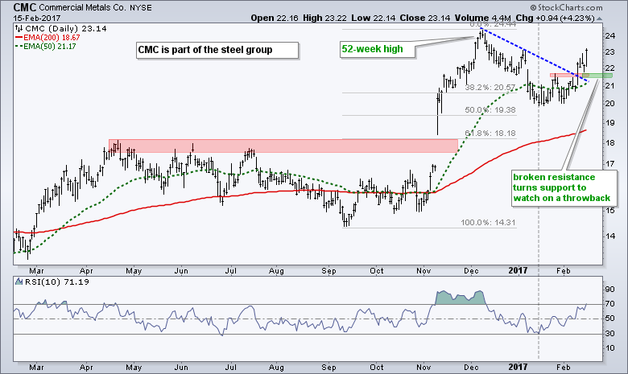Click the small up-triangle after the Chg value
The height and width of the screenshot is (374, 628).
pos(599,18)
